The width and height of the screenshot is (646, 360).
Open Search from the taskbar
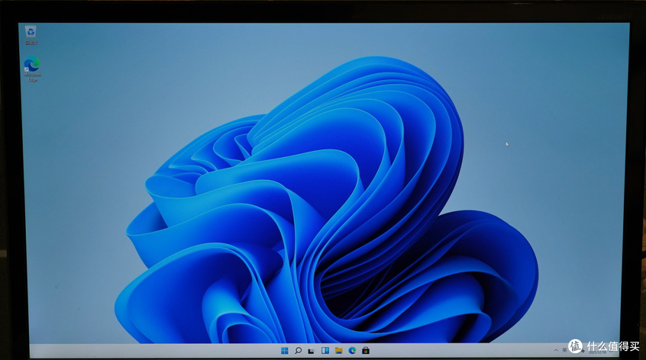point(298,351)
